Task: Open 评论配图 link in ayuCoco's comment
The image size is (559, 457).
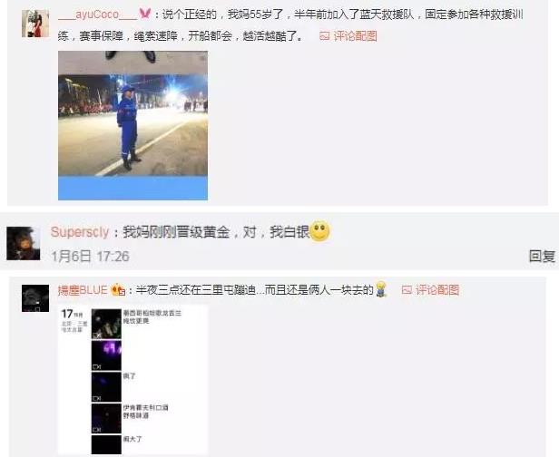Action: pyautogui.click(x=355, y=36)
